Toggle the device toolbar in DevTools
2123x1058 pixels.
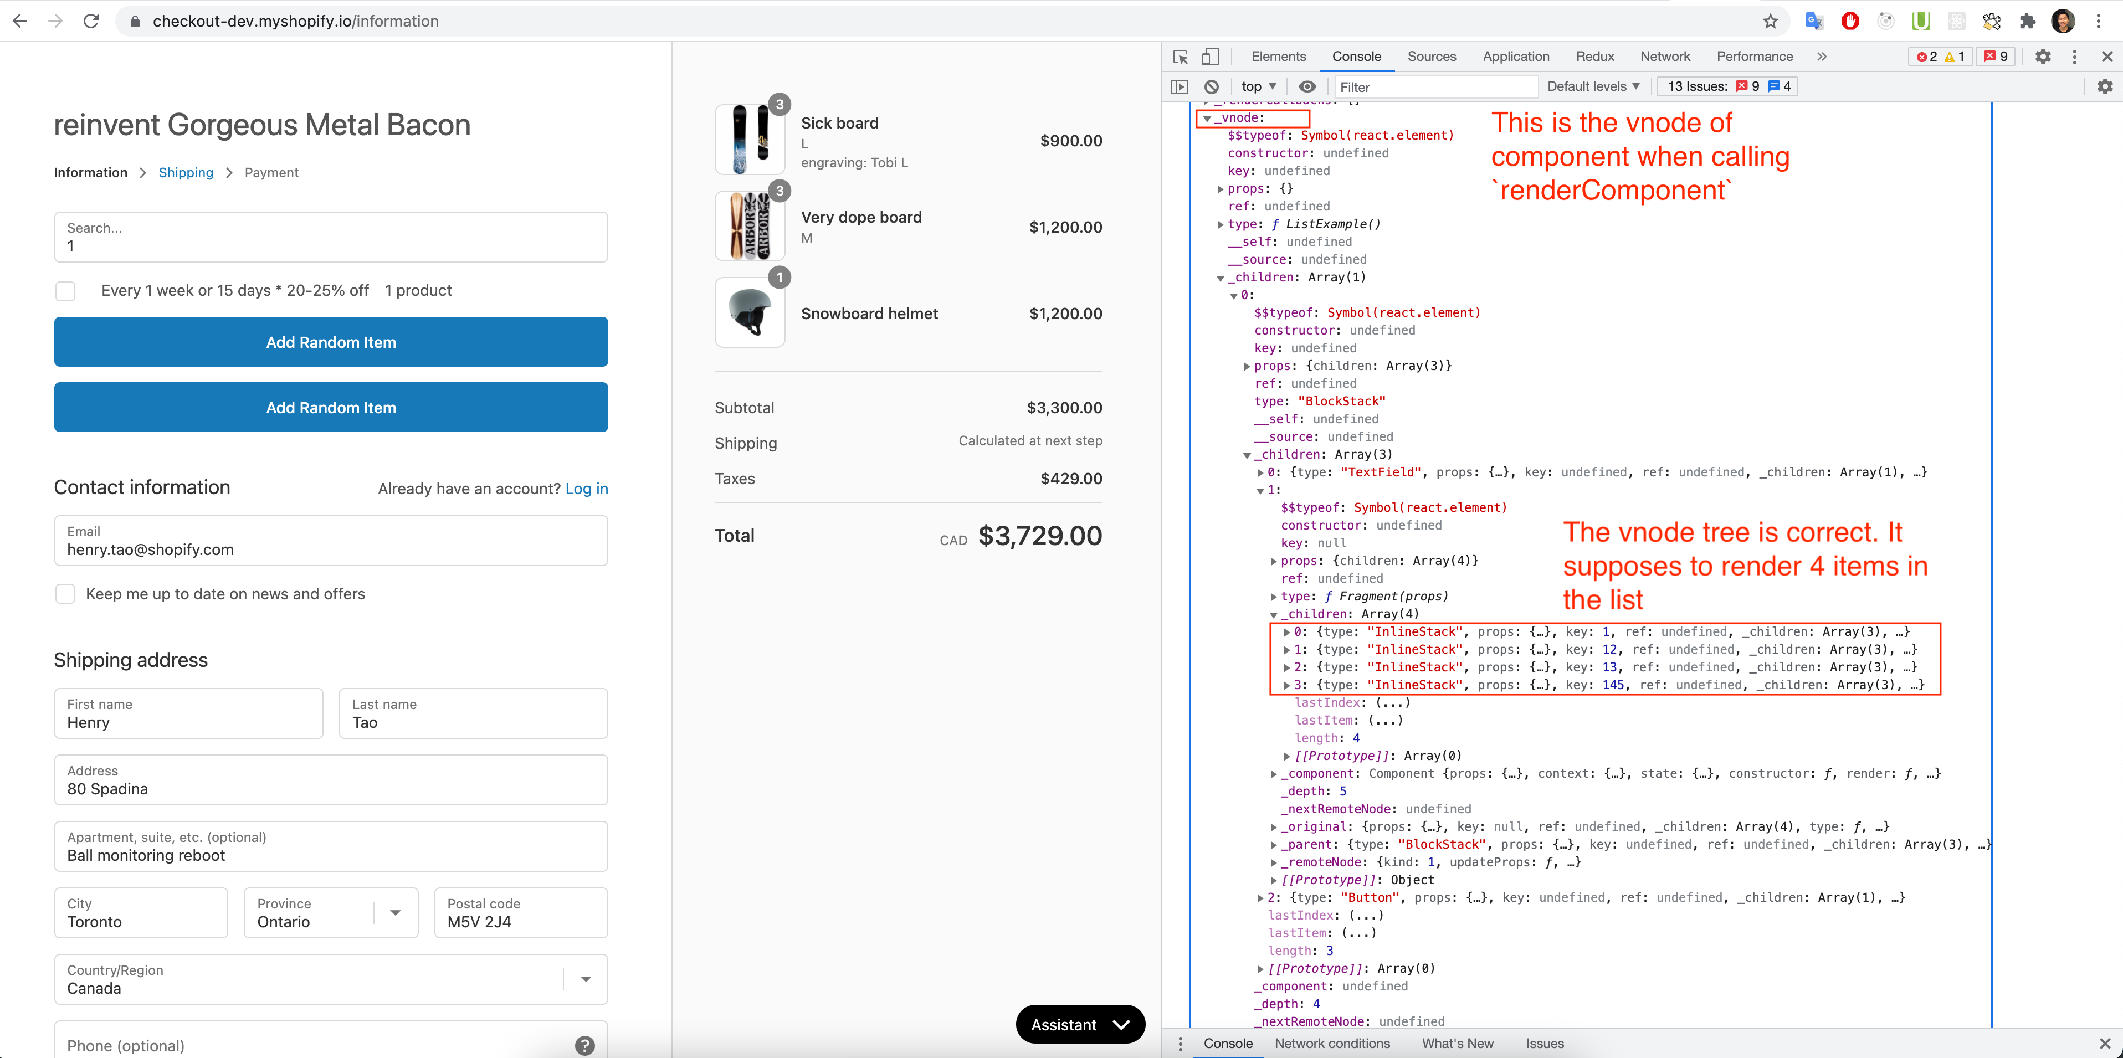click(x=1210, y=56)
